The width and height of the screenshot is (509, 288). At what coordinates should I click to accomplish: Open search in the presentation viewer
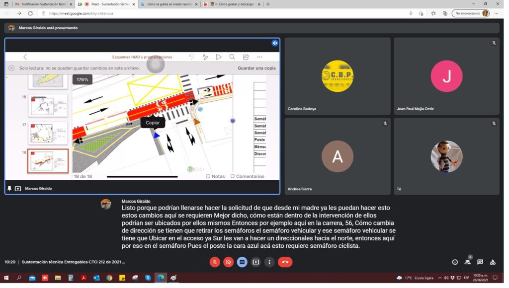(232, 57)
